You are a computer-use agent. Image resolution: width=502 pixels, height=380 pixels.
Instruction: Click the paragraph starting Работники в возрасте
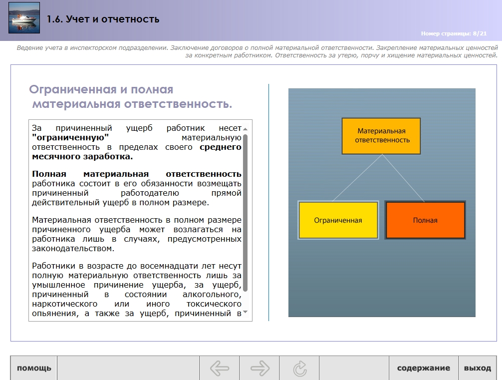pyautogui.click(x=137, y=290)
